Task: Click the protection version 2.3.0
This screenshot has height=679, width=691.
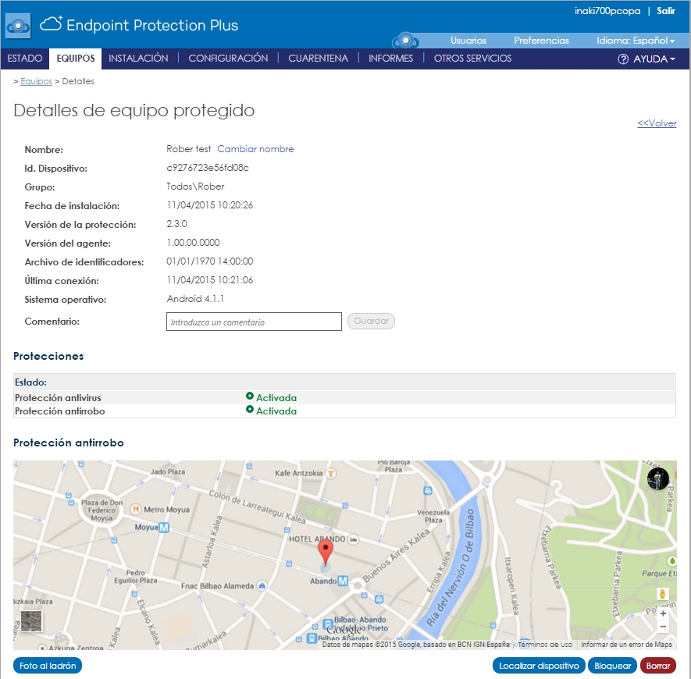Action: tap(176, 224)
